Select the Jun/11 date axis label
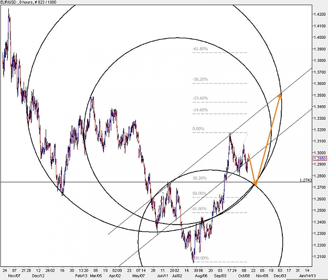The width and height of the screenshot is (328, 280). coord(163,276)
